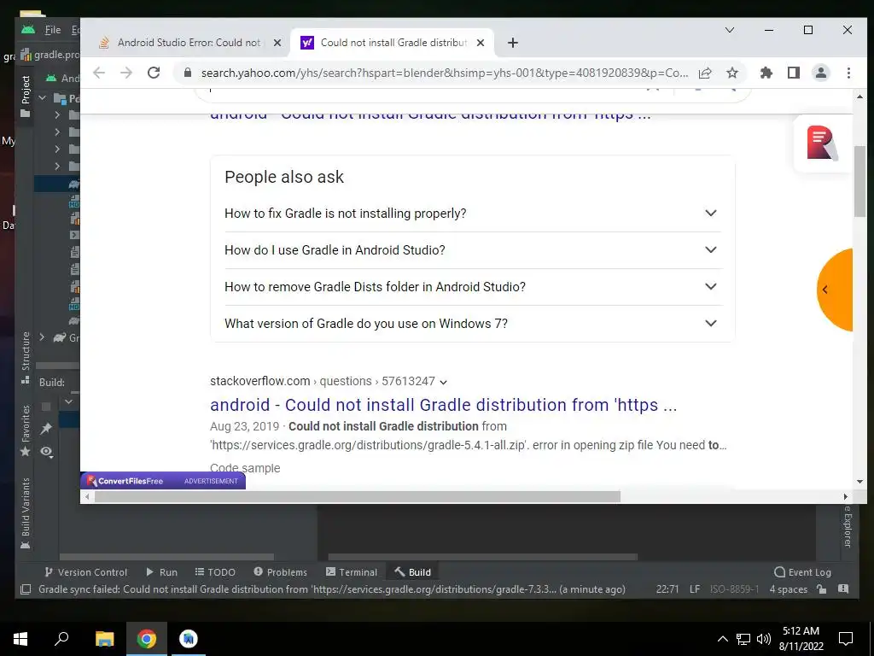Expand How do I use Gradle question
This screenshot has width=874, height=656.
pos(472,250)
